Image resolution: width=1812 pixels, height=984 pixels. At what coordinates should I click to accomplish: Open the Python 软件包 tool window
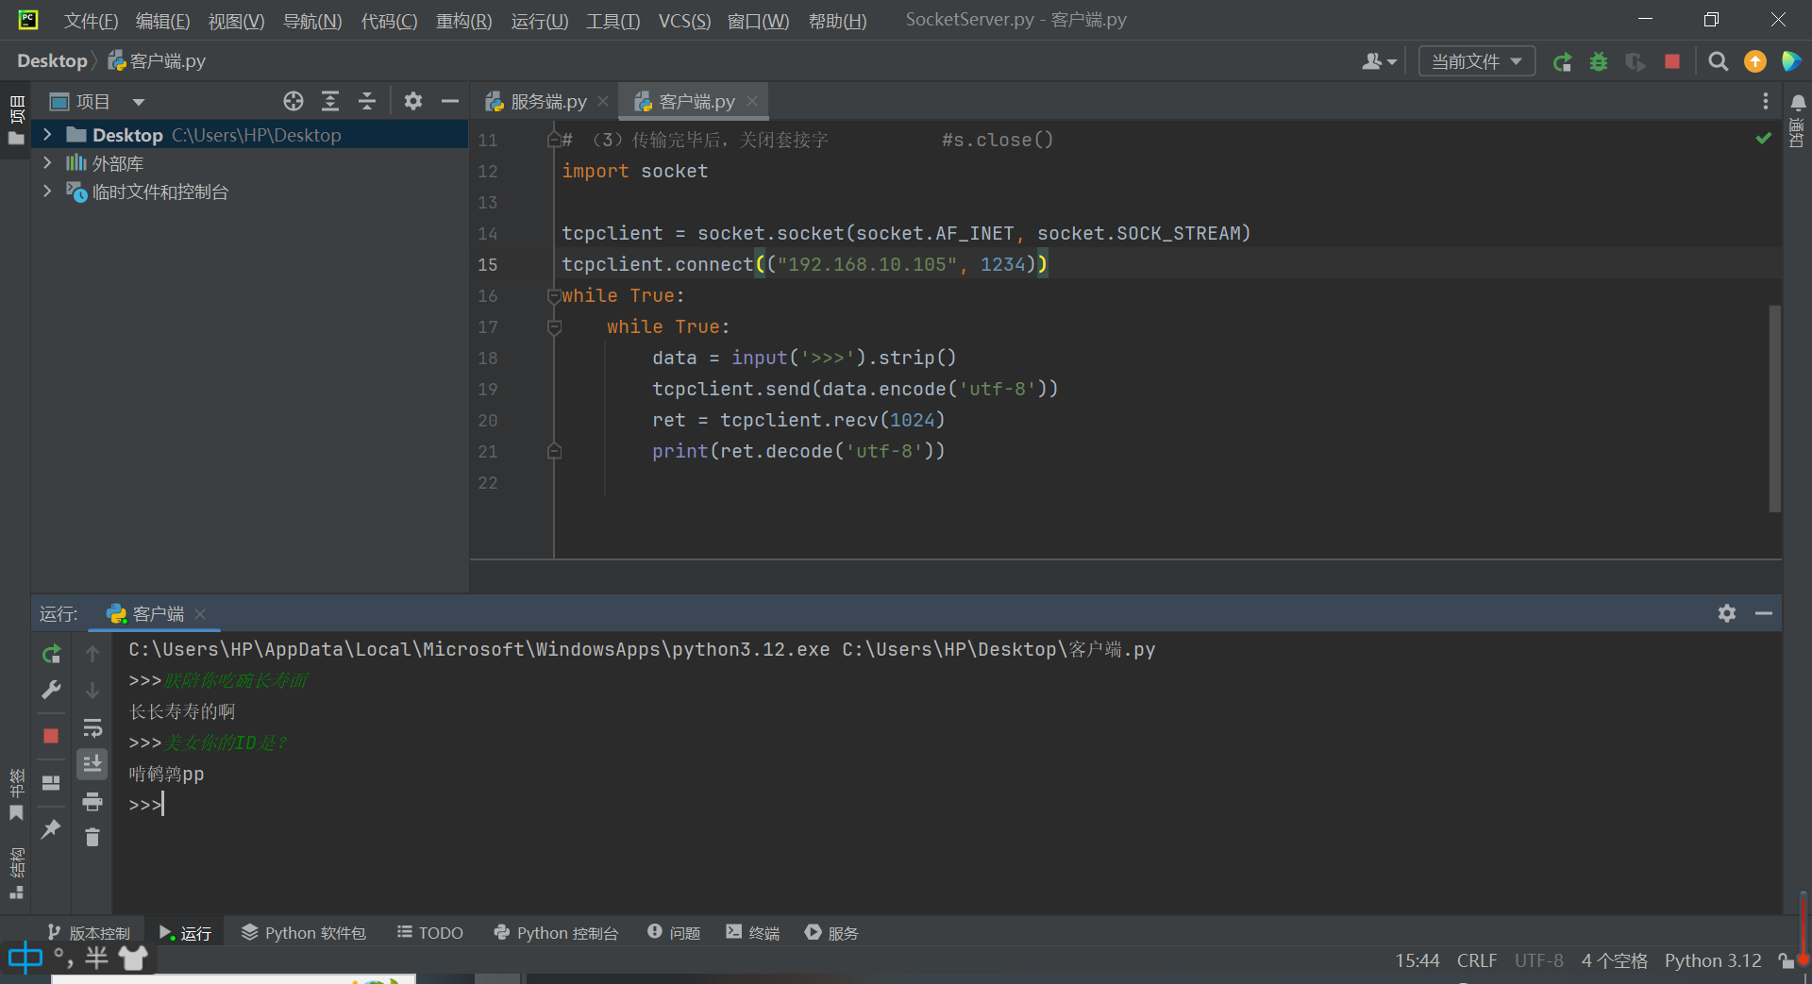click(x=304, y=933)
